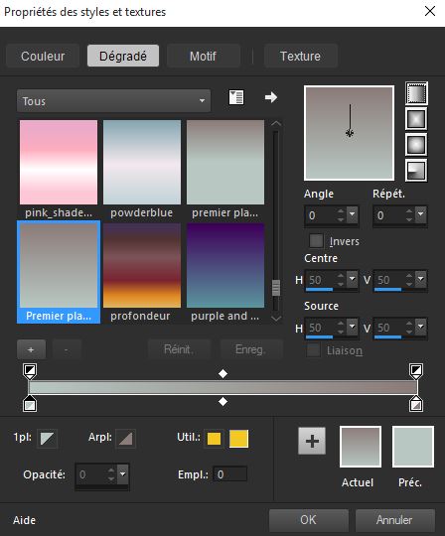Image resolution: width=445 pixels, height=536 pixels.
Task: Open the gradient view options icon
Action: 236,97
